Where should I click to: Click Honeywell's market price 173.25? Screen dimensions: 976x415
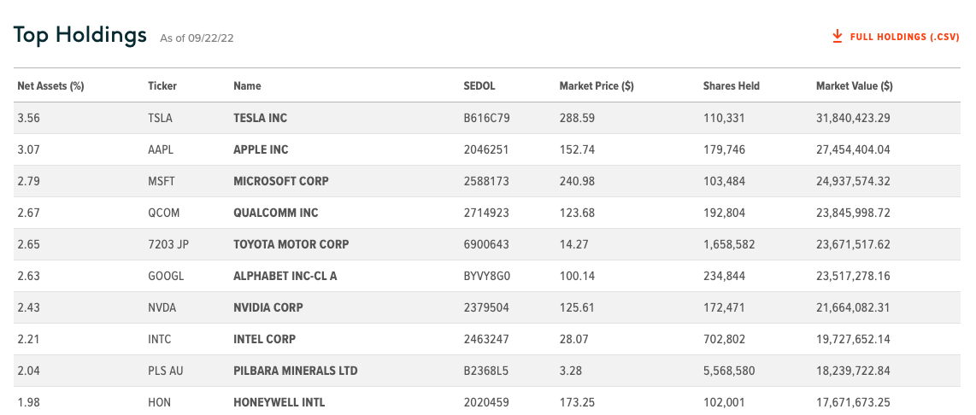coord(577,402)
